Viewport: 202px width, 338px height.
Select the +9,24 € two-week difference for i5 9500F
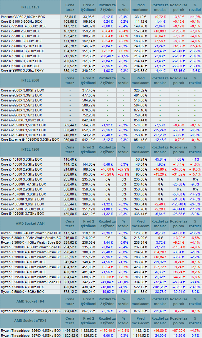pyautogui.click(x=107, y=41)
